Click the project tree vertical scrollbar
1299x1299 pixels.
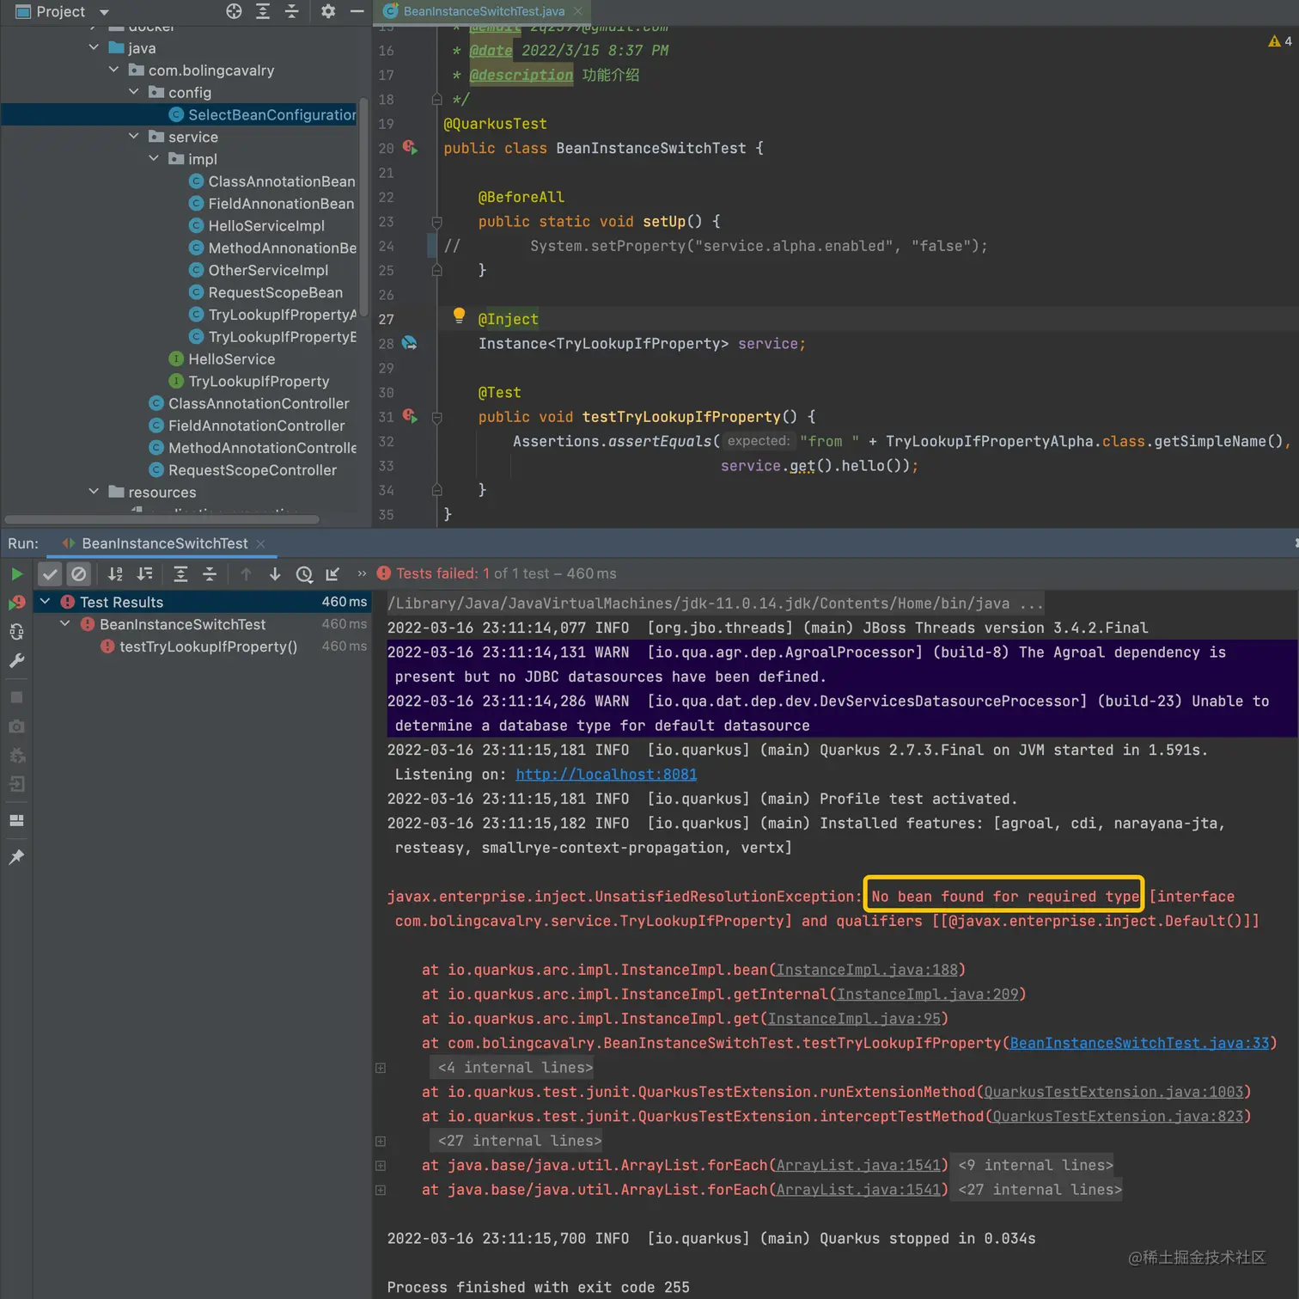point(363,206)
